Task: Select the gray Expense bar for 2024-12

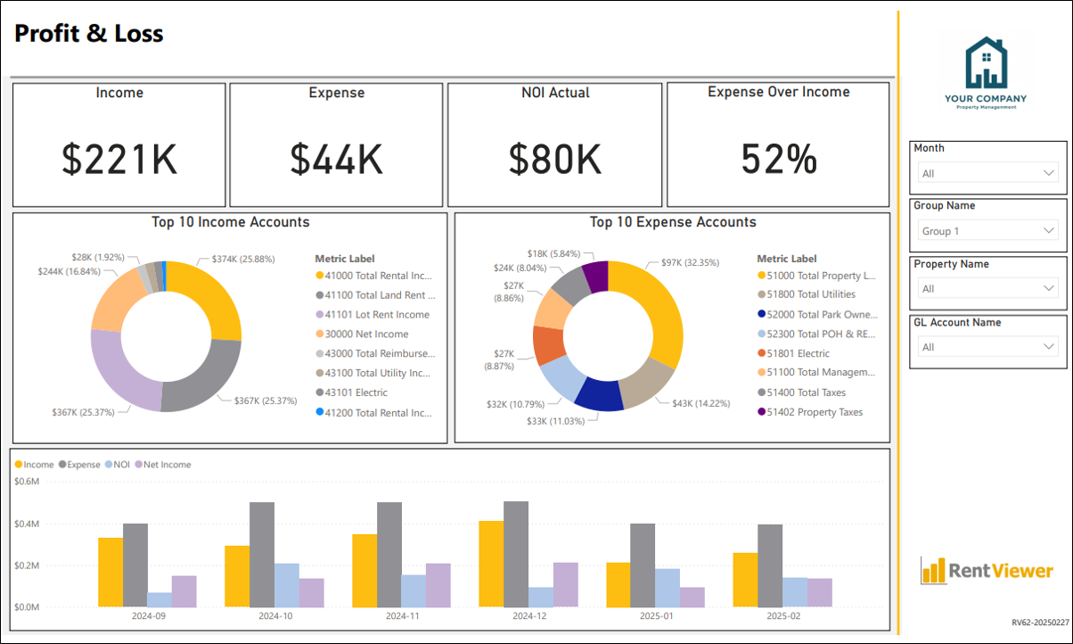Action: coord(516,554)
